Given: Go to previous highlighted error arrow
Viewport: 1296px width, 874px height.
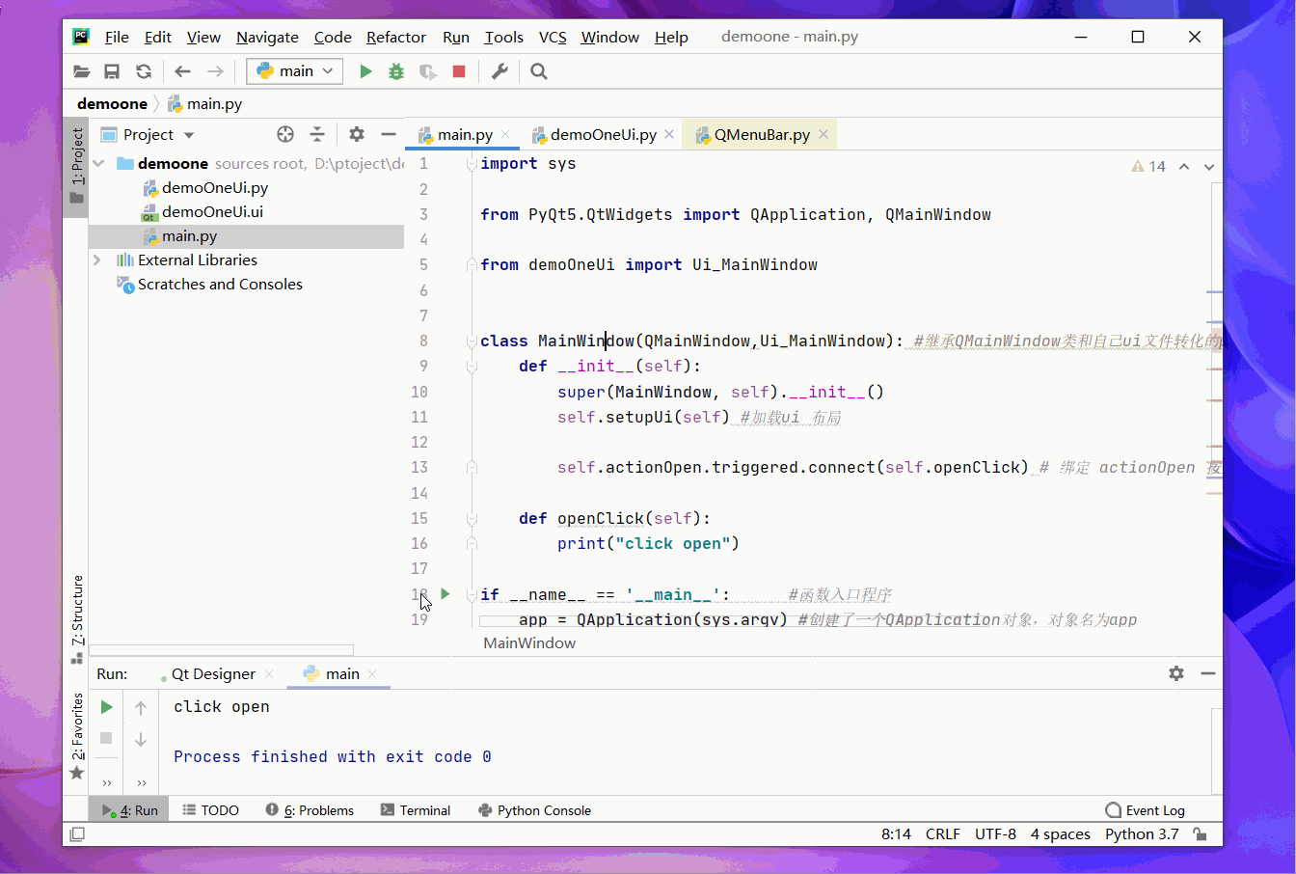Looking at the screenshot, I should [1184, 167].
